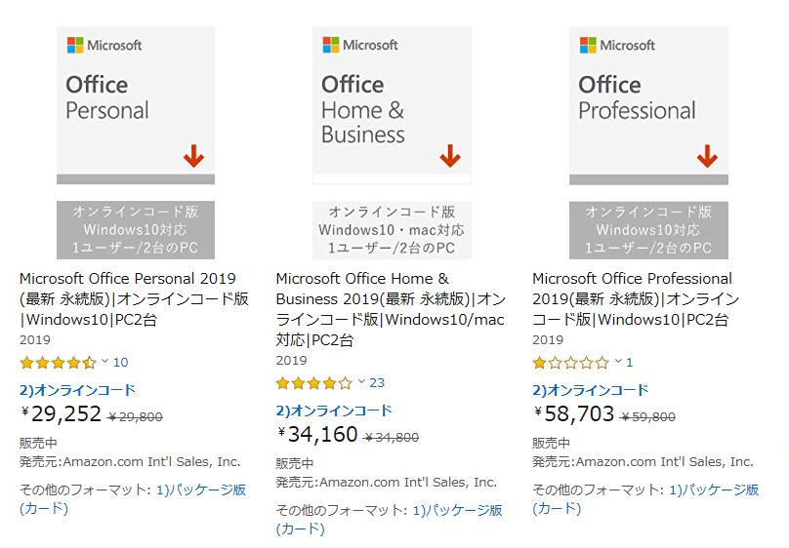This screenshot has width=789, height=548.
Task: Click the star rating for Home & Business
Action: click(313, 383)
